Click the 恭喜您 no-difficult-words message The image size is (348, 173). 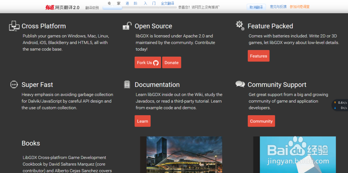pyautogui.click(x=199, y=7)
